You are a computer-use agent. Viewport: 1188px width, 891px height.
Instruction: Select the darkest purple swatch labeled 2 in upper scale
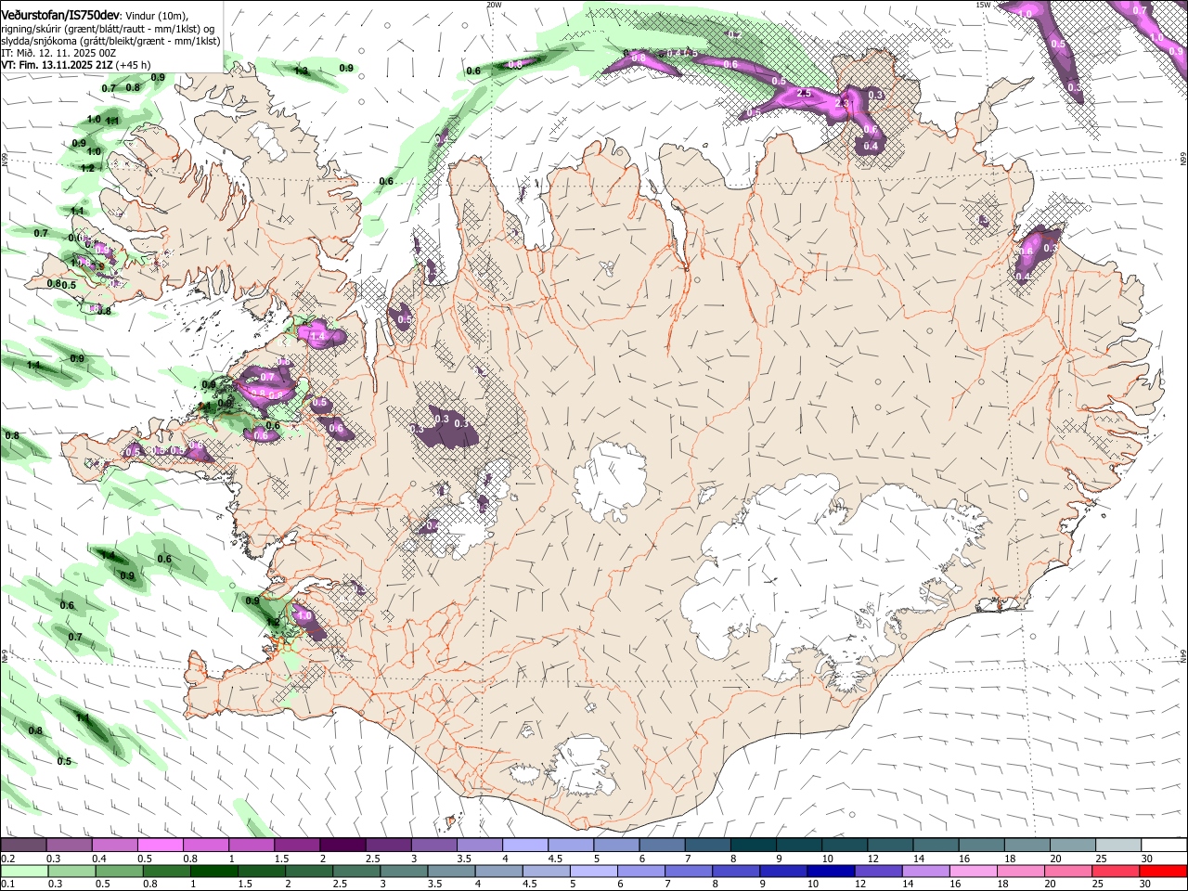coord(342,845)
